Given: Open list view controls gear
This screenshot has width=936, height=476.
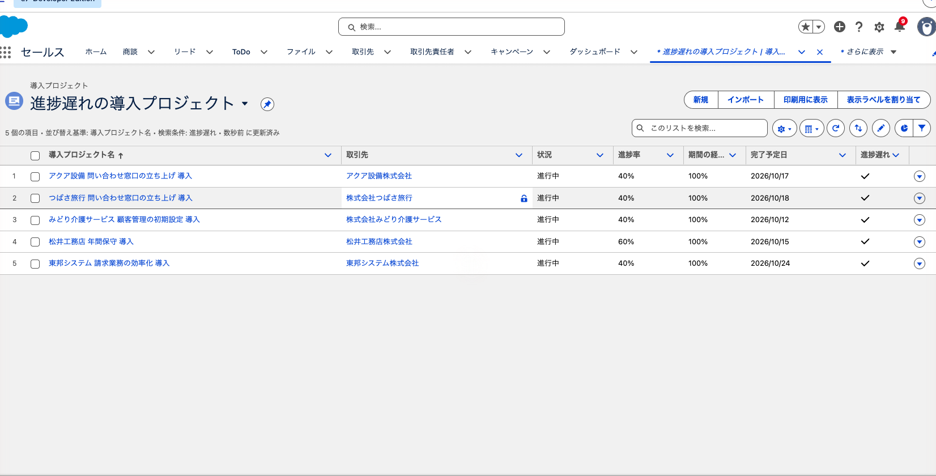Looking at the screenshot, I should pos(784,129).
